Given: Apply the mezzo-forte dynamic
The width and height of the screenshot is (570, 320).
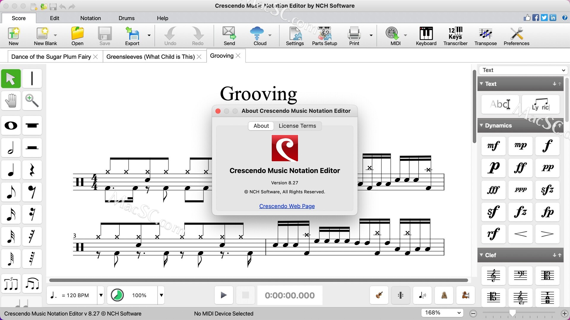Looking at the screenshot, I should click(x=493, y=146).
